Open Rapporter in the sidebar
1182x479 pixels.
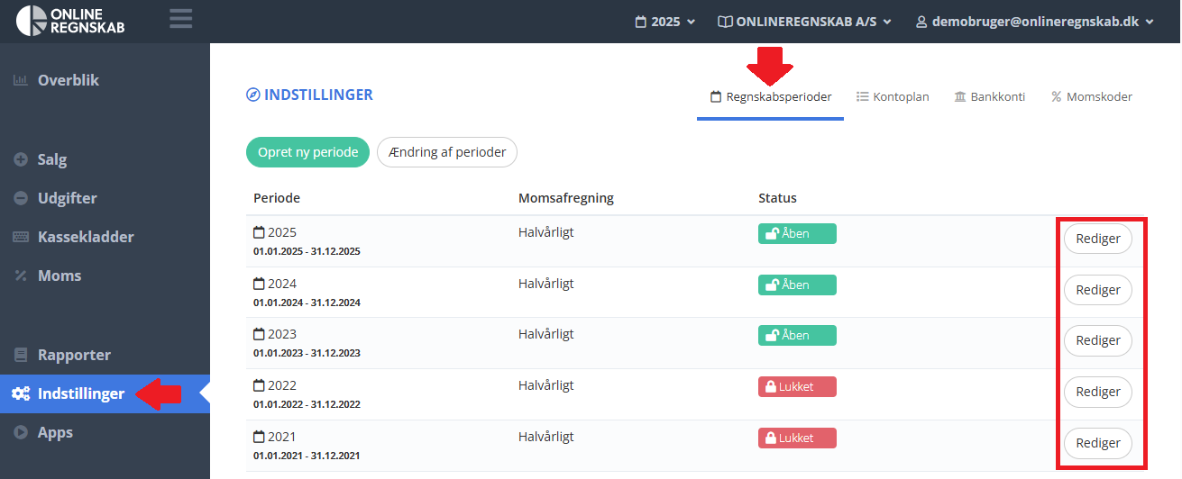pyautogui.click(x=74, y=355)
